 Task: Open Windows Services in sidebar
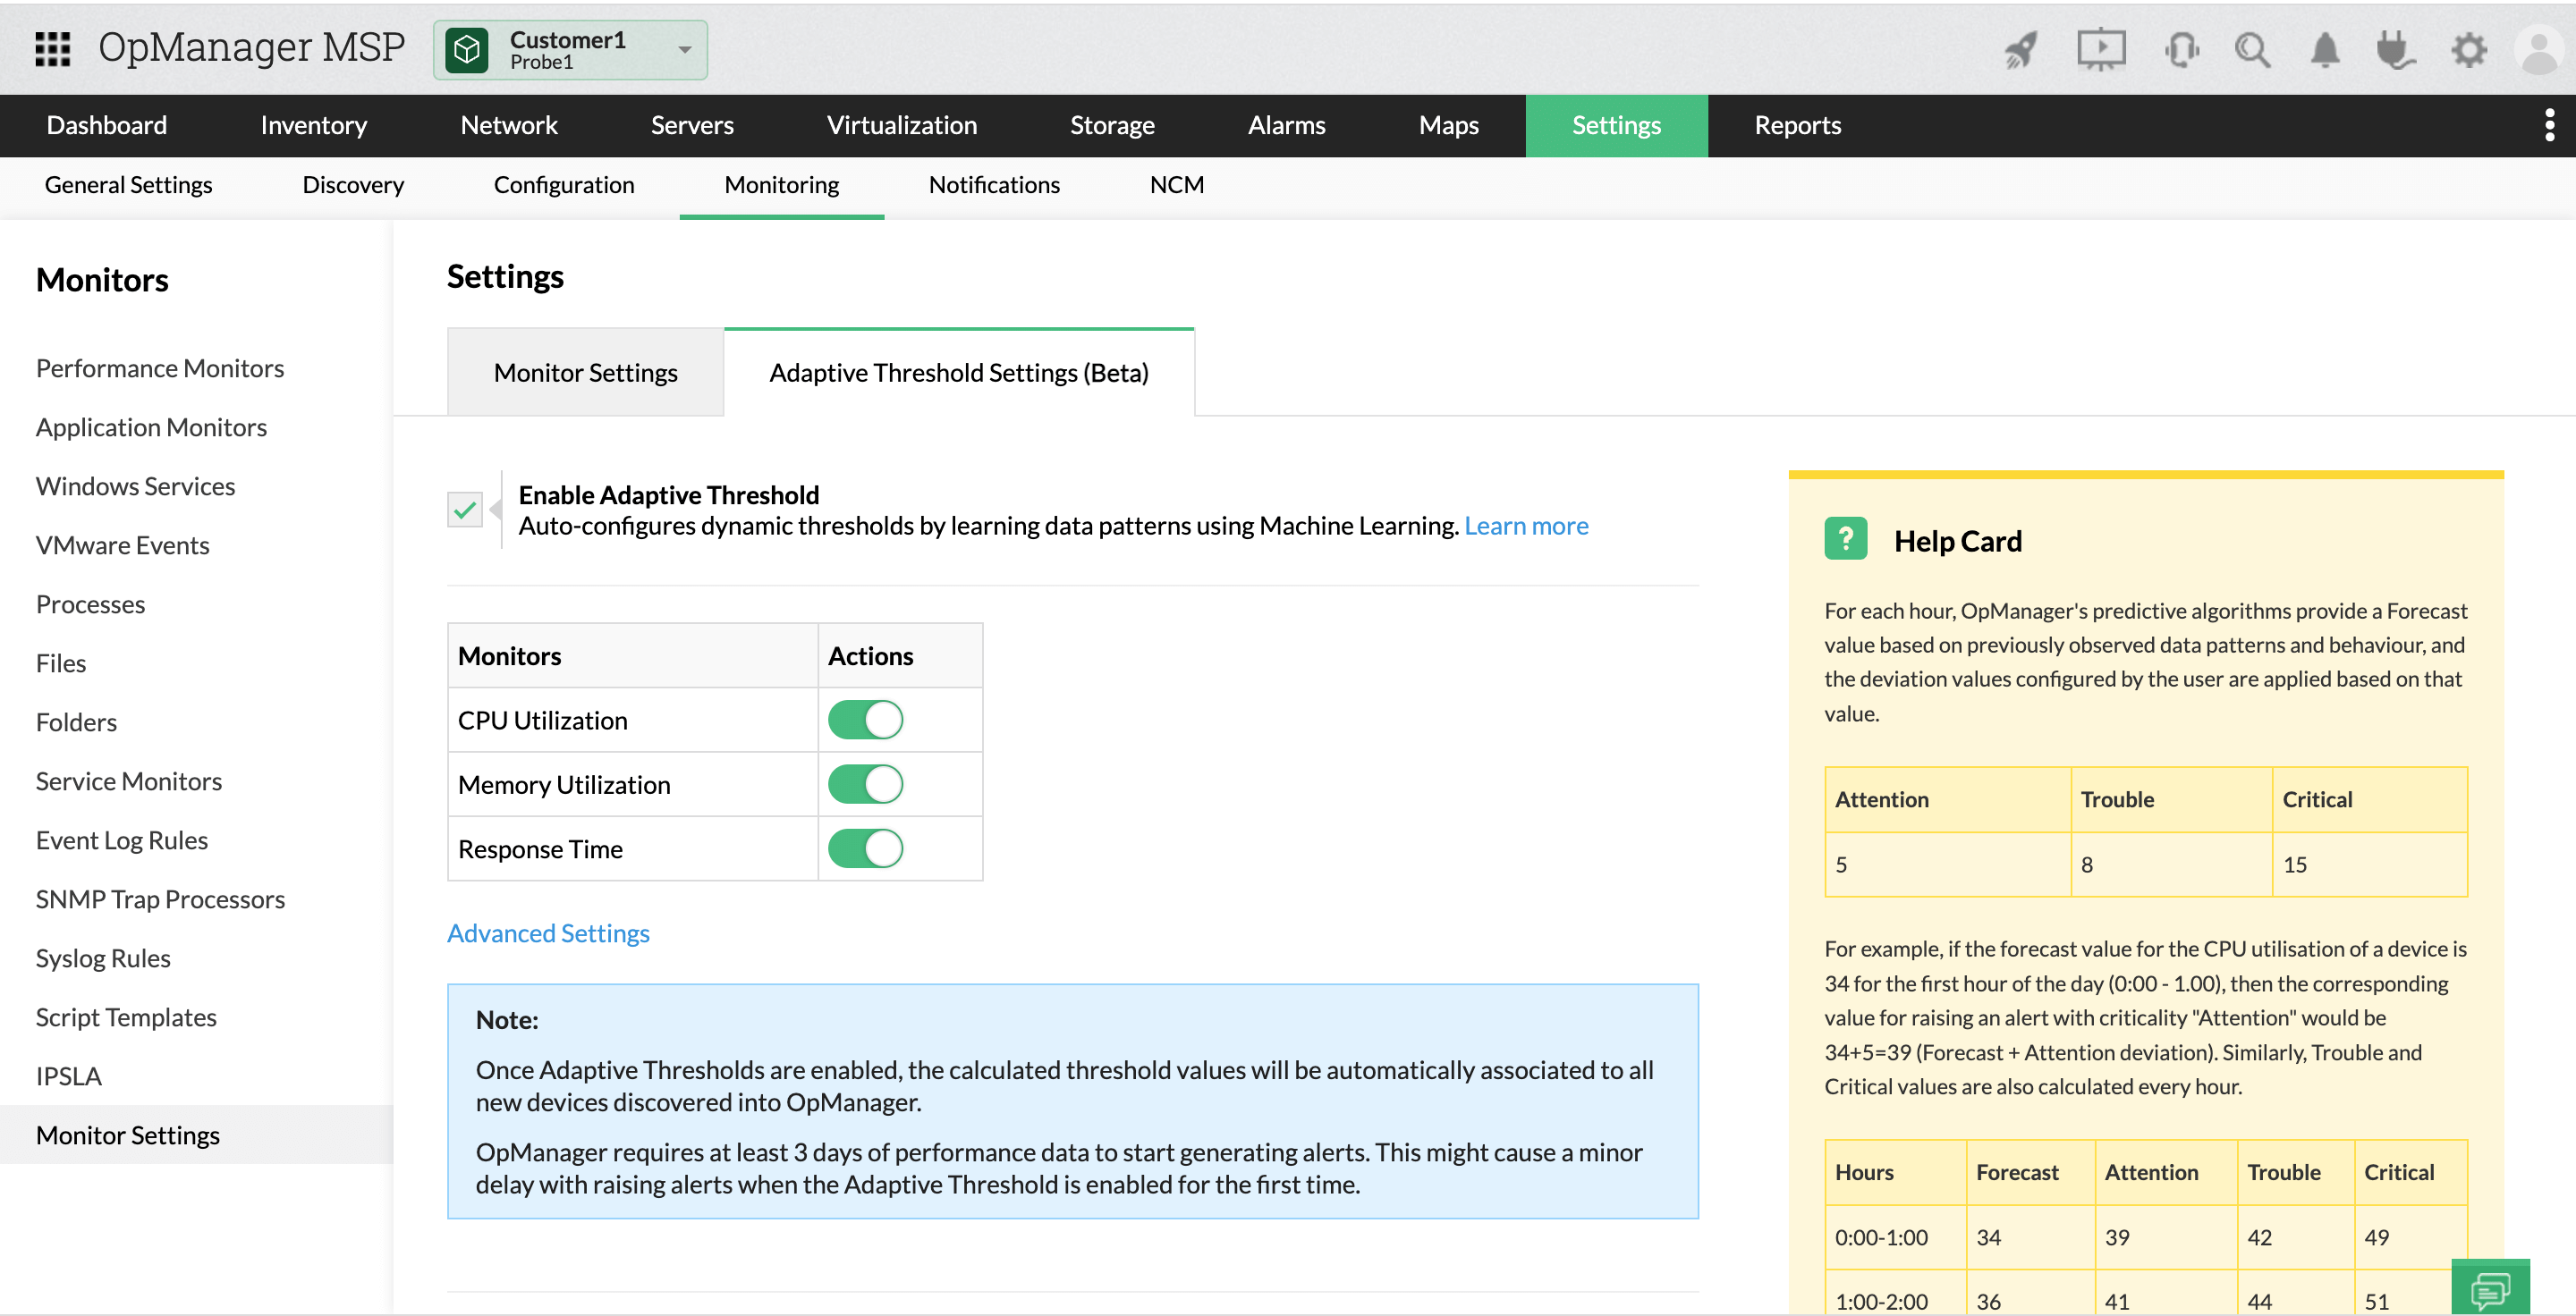(135, 485)
